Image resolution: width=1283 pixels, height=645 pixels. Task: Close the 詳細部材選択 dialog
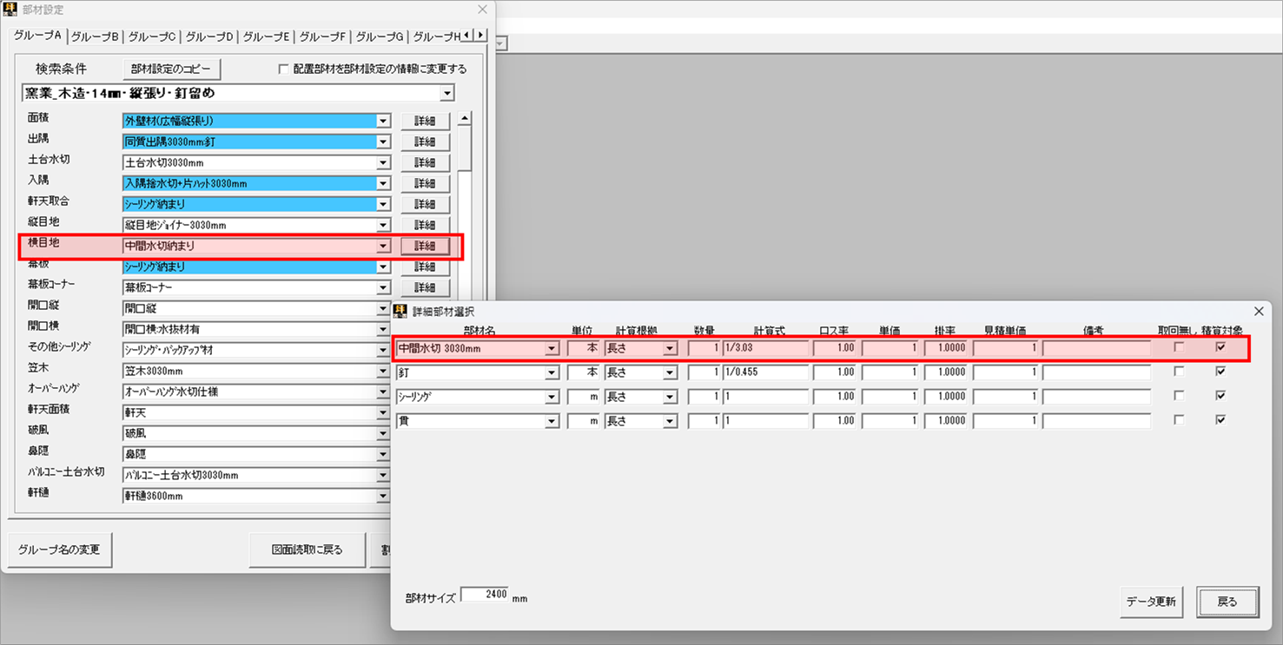[1259, 311]
